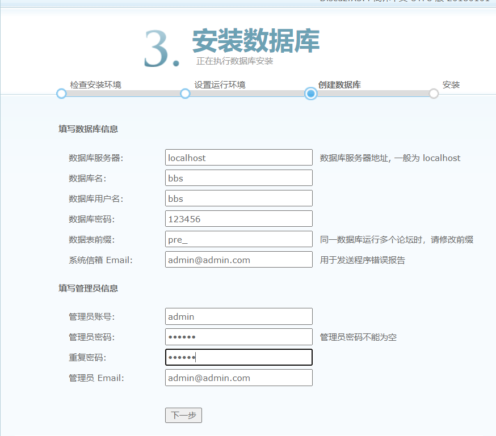Click the 管理员账号 field containing admin
Screen dimensions: 496x436
(238, 316)
